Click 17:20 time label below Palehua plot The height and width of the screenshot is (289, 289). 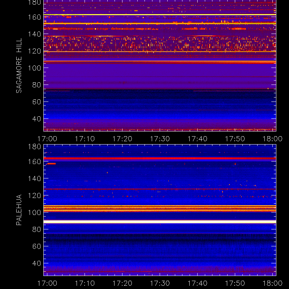122,283
